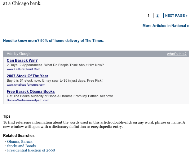This screenshot has width=190, height=158.
Task: Go to page 2 of the article
Action: [157, 16]
